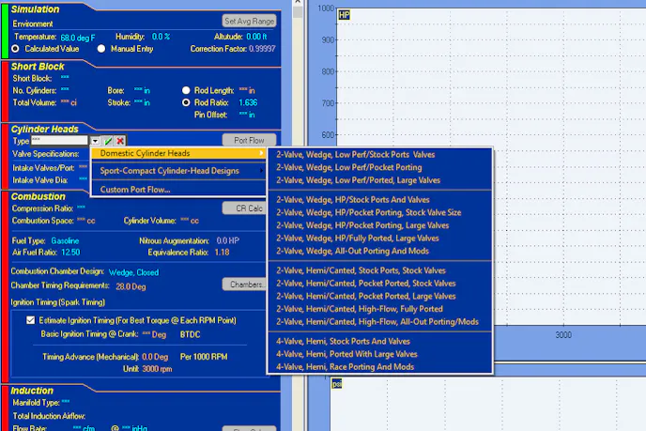This screenshot has height=431, width=646.
Task: Expand the Domestic Cylinder Heads submenu
Action: point(178,153)
